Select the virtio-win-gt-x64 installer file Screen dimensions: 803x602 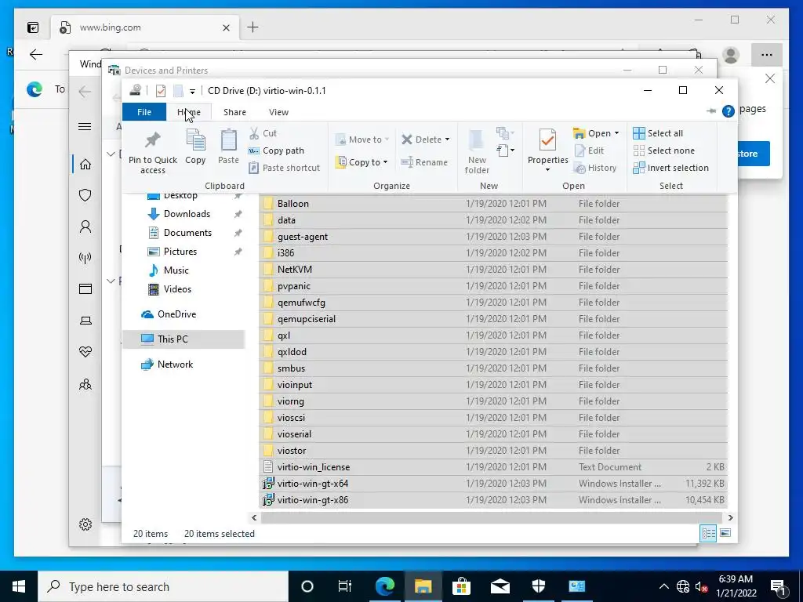pos(493,483)
